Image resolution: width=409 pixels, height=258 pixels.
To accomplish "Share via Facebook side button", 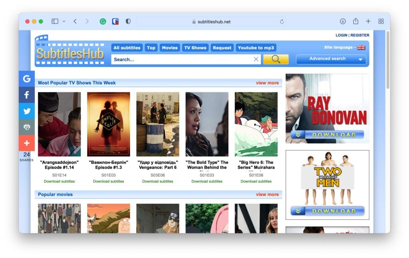I will click(27, 95).
